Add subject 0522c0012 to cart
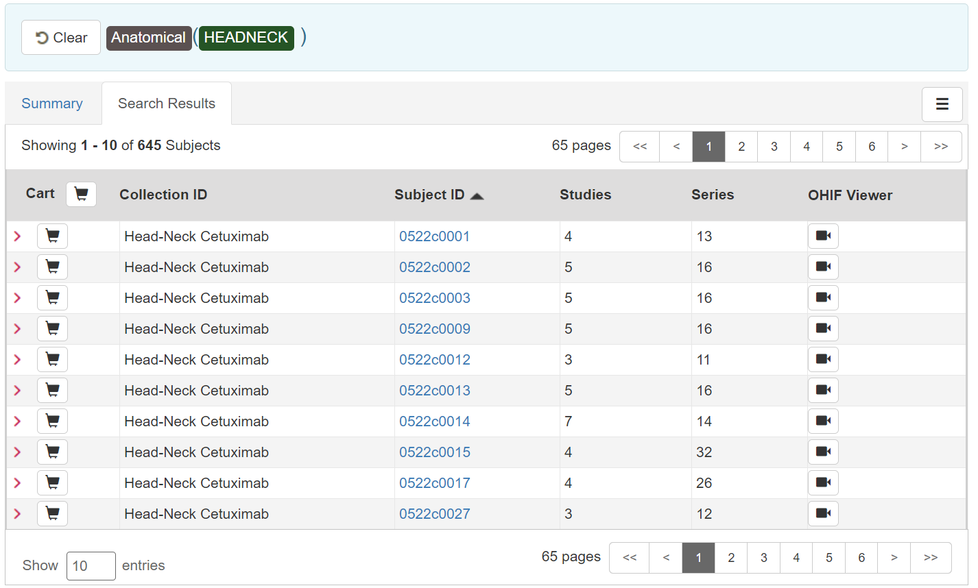This screenshot has height=588, width=978. tap(52, 360)
